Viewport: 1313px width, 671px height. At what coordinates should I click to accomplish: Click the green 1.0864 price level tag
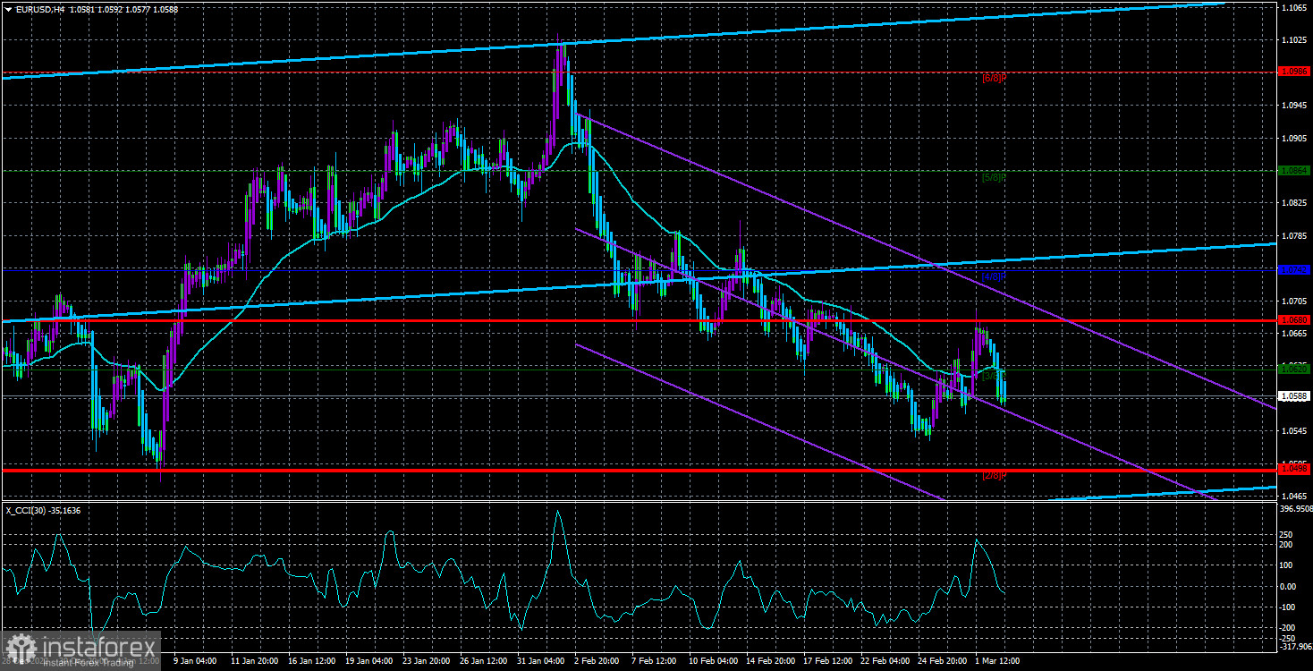point(1293,170)
